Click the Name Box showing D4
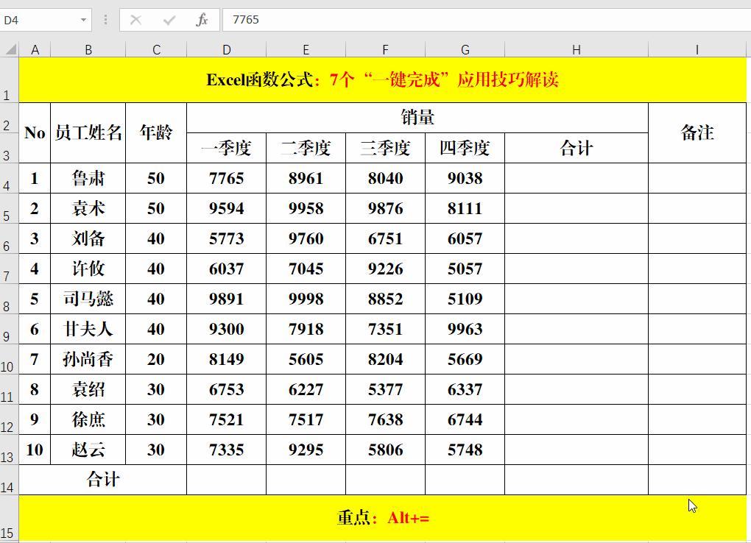The width and height of the screenshot is (751, 543). click(x=40, y=20)
